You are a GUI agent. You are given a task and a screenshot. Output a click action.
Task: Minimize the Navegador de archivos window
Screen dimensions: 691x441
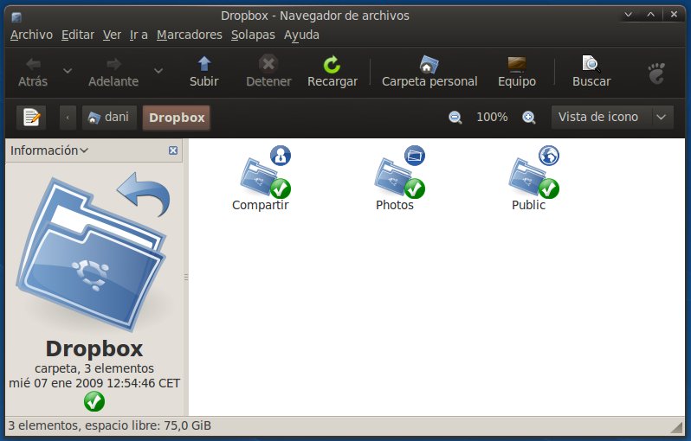629,15
